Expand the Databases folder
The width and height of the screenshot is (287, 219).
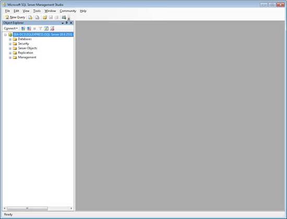[10, 39]
